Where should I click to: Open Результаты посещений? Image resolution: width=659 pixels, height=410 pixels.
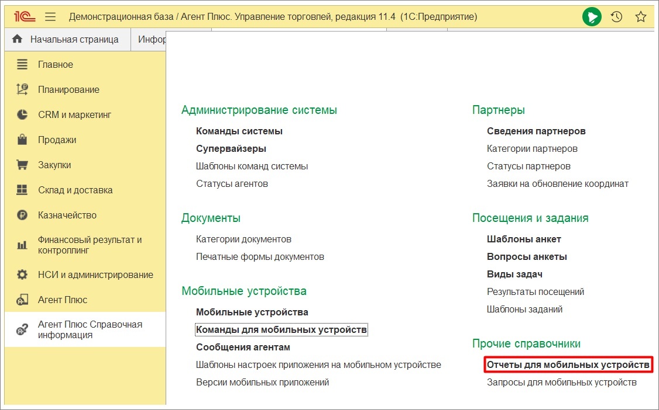click(x=535, y=292)
